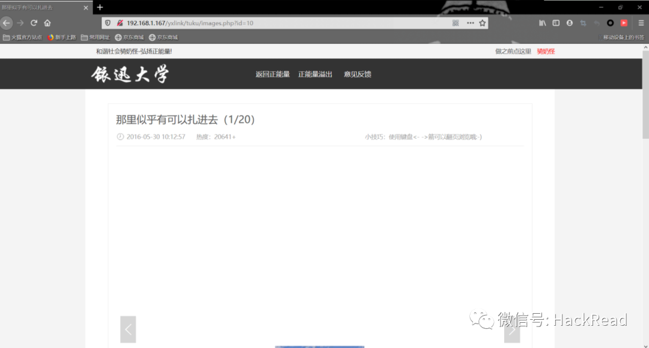Open the 意见反馈 feedback link
Screen dimensions: 649x348
coord(358,75)
